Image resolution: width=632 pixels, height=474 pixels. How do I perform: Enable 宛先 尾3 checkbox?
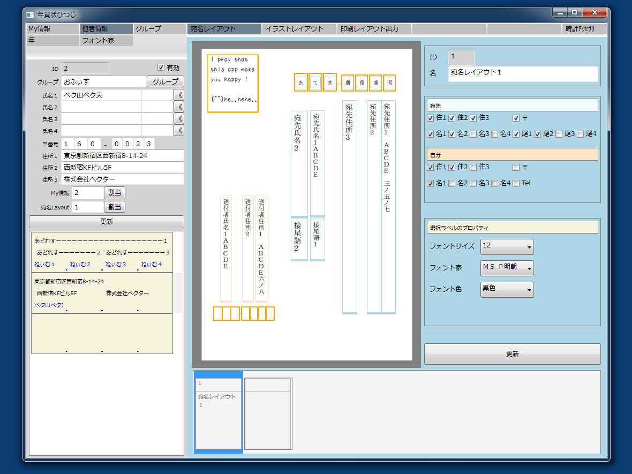pyautogui.click(x=559, y=134)
